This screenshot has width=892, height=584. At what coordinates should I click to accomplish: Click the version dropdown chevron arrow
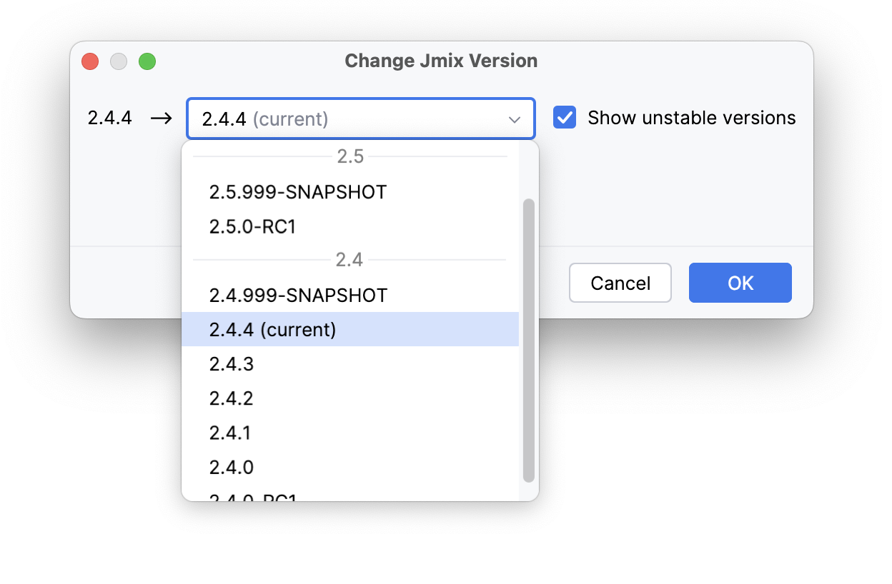pos(515,119)
